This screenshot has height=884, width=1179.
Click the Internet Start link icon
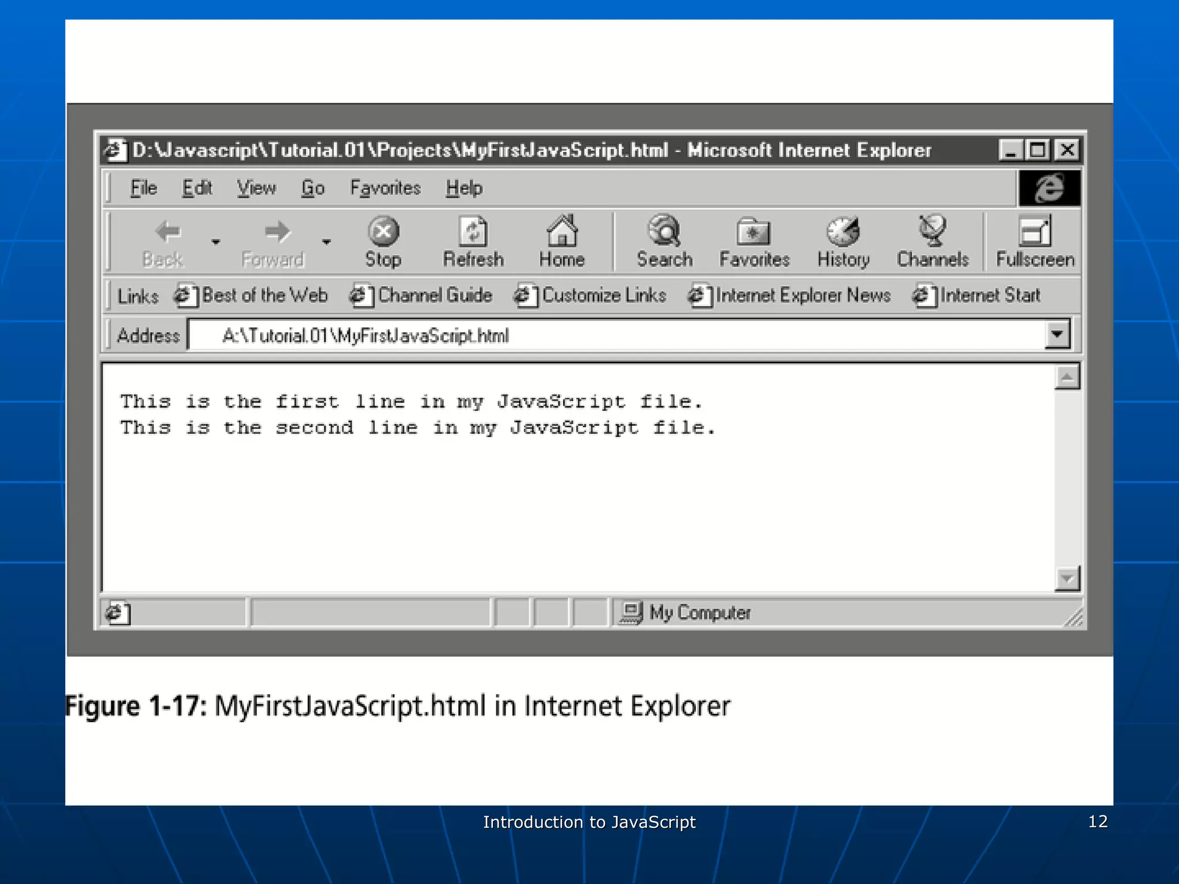tap(925, 296)
